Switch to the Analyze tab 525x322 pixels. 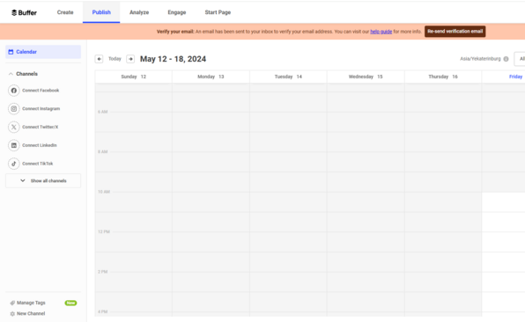tap(139, 12)
